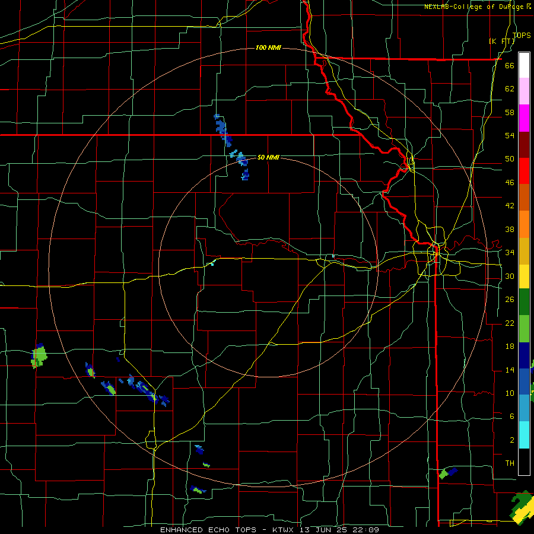
Task: Click the "18" legend value
Action: click(510, 347)
